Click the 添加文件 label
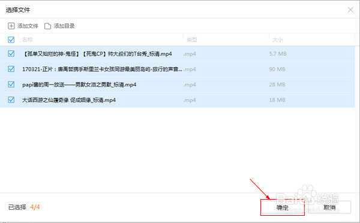 point(28,26)
